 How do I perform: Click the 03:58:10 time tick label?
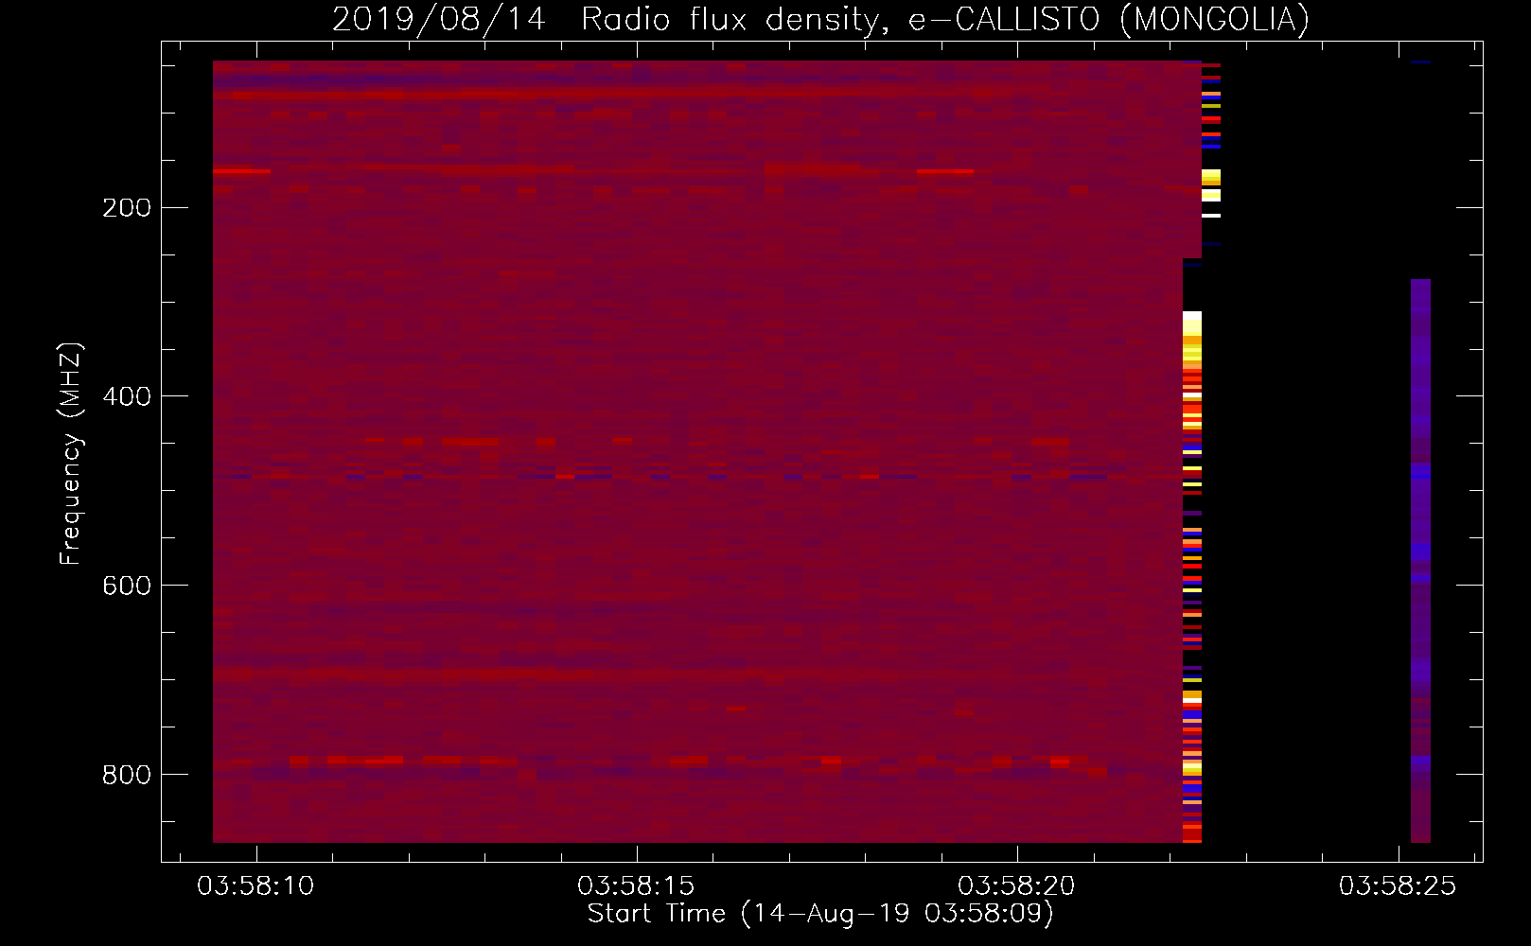click(255, 885)
